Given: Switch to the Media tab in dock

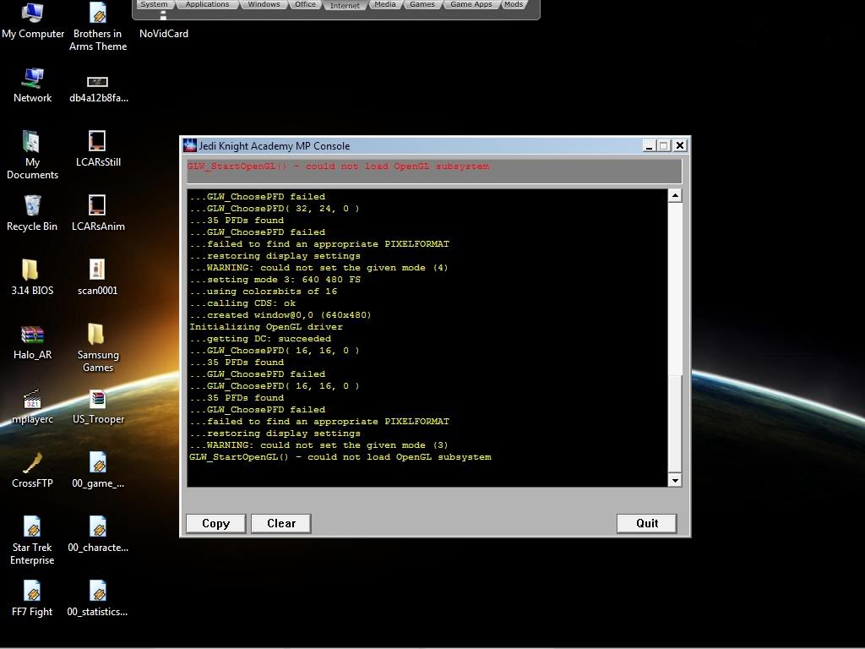Looking at the screenshot, I should pyautogui.click(x=384, y=4).
